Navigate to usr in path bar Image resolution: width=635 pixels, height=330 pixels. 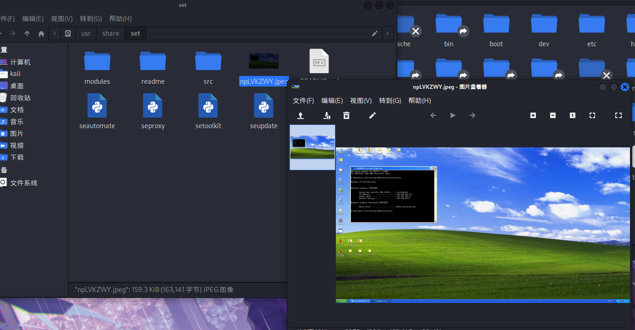click(x=86, y=33)
